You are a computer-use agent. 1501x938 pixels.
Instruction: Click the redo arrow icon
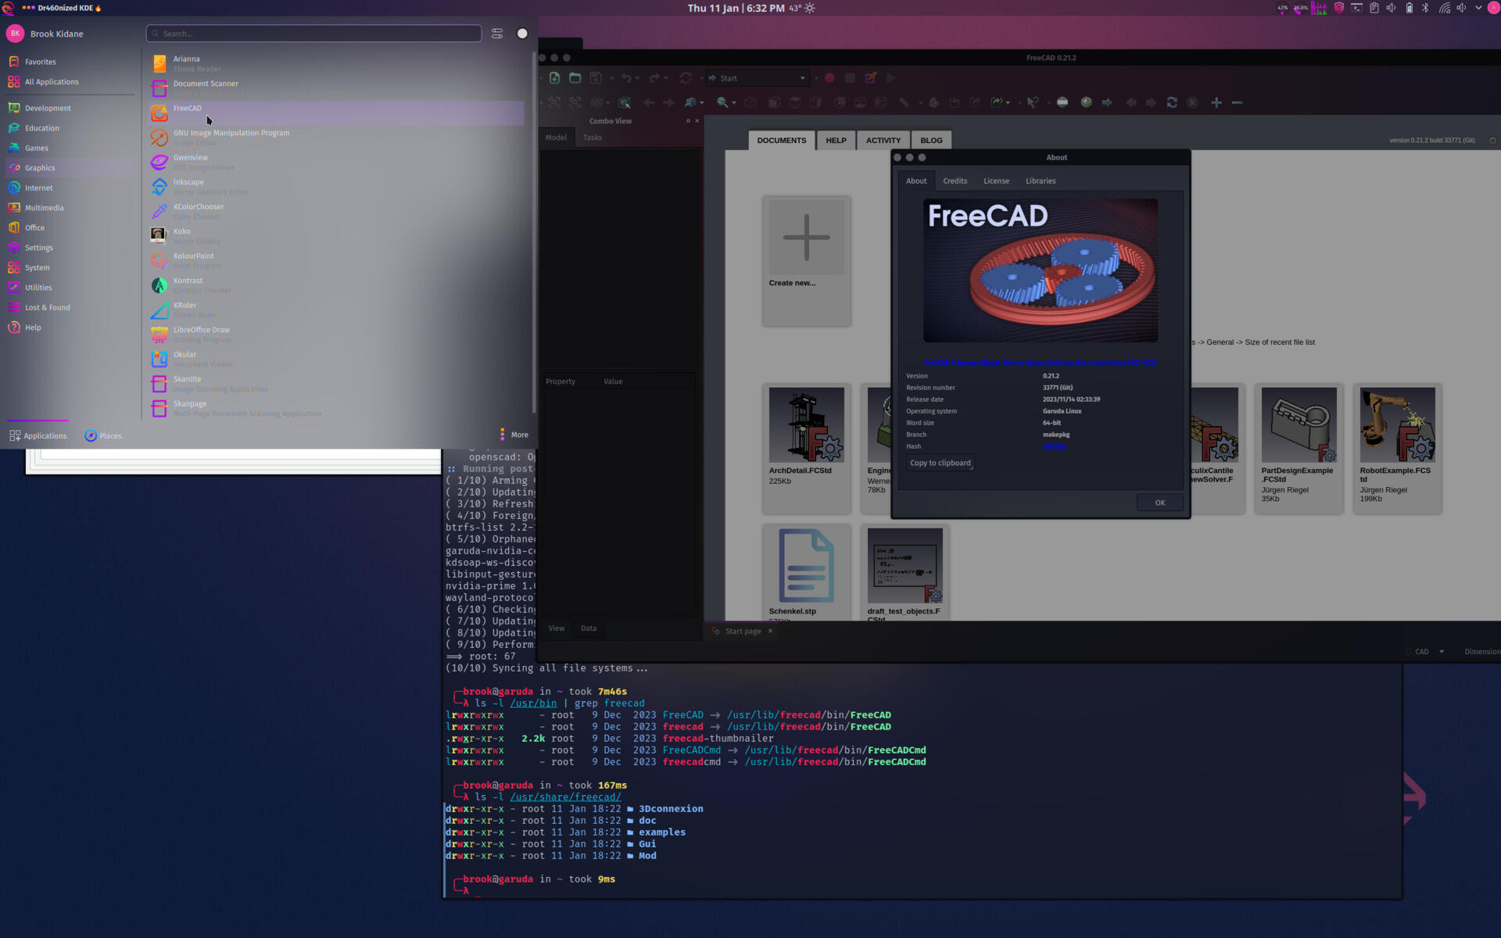click(654, 78)
